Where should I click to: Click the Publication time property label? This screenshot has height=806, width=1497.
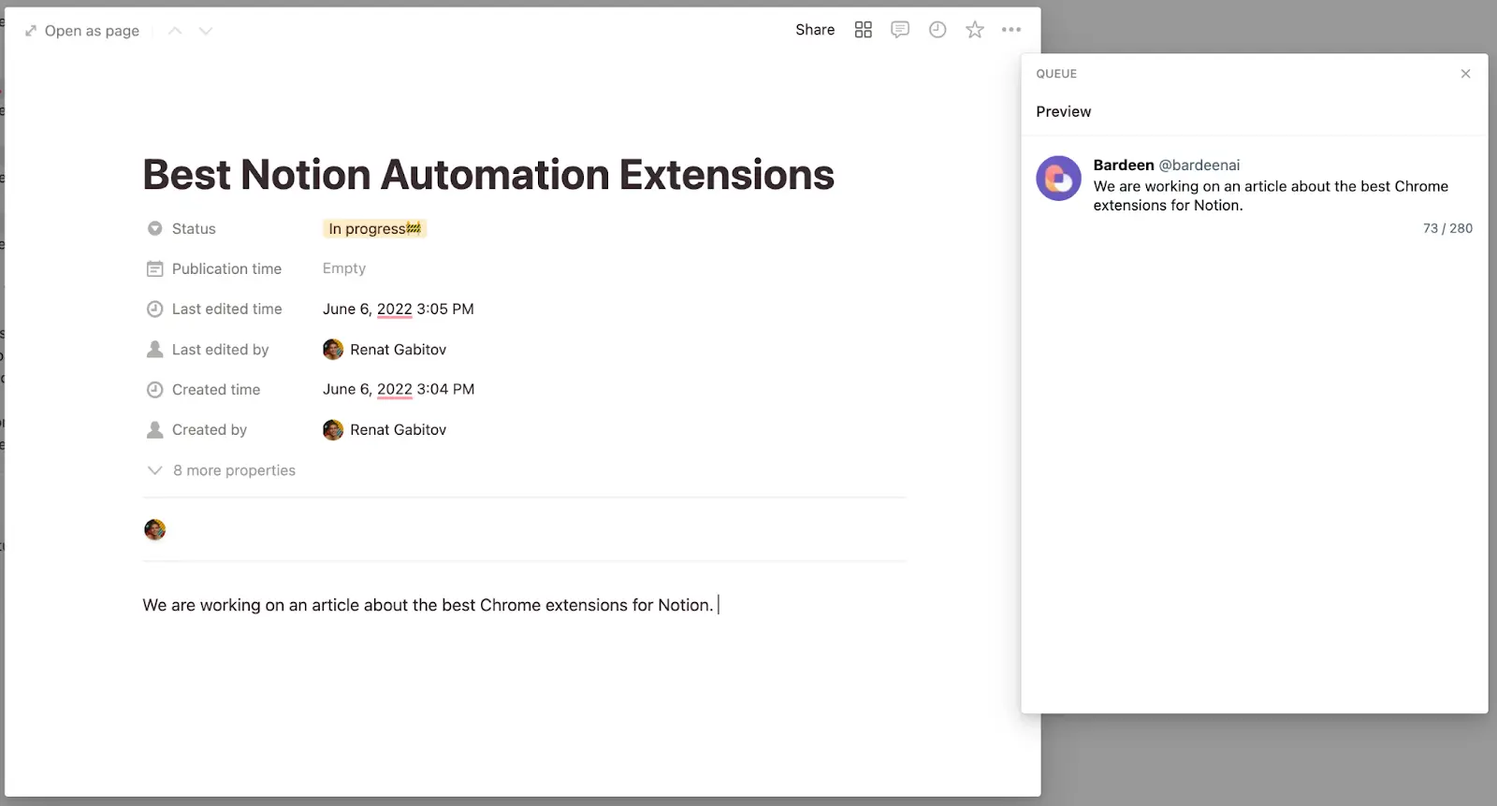226,268
